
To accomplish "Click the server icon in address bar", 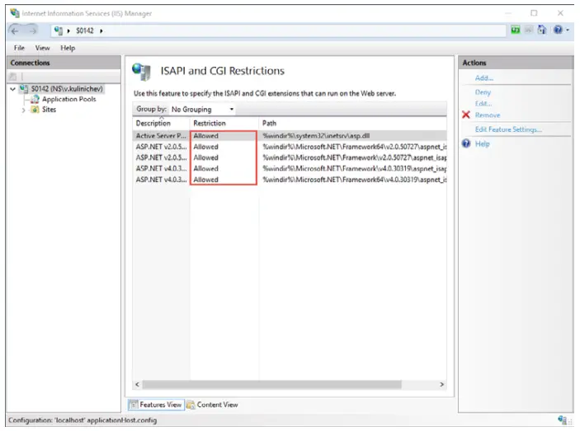I will pos(58,30).
